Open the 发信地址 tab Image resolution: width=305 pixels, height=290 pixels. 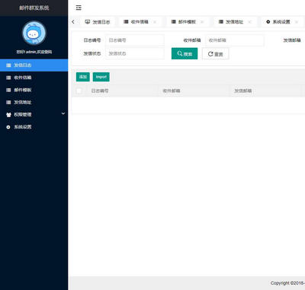coord(235,22)
